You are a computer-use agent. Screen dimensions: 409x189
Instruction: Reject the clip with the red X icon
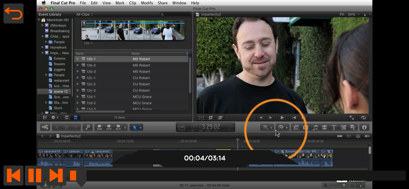pyautogui.click(x=76, y=127)
